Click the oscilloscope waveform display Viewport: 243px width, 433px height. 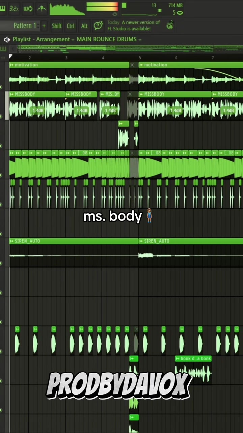(67, 9)
